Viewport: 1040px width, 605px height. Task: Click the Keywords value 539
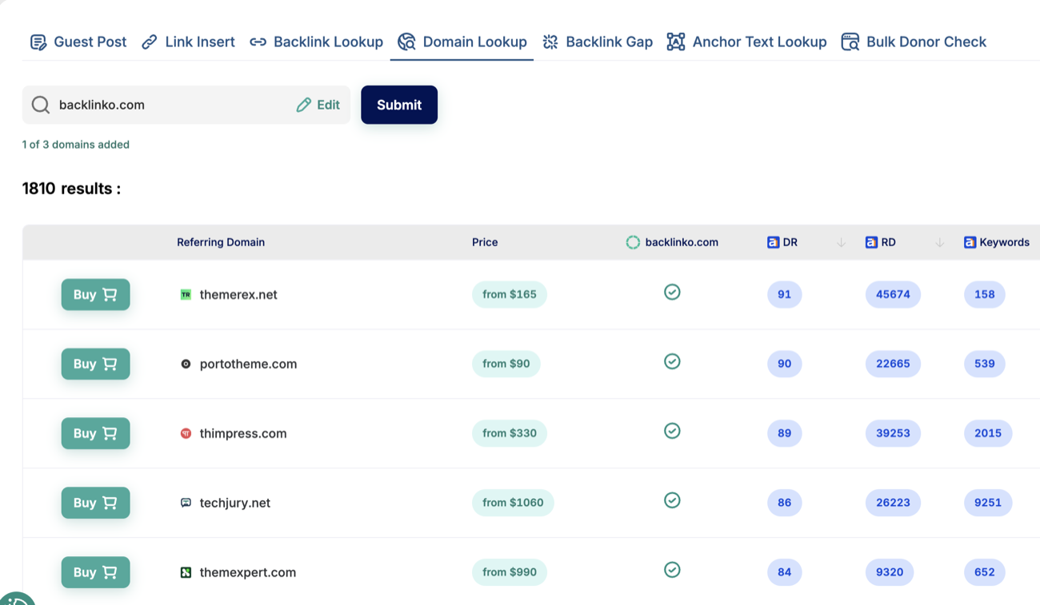point(985,364)
